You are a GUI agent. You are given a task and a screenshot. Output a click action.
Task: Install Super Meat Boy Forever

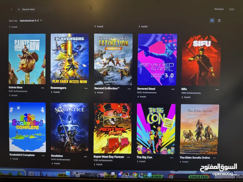point(98,164)
